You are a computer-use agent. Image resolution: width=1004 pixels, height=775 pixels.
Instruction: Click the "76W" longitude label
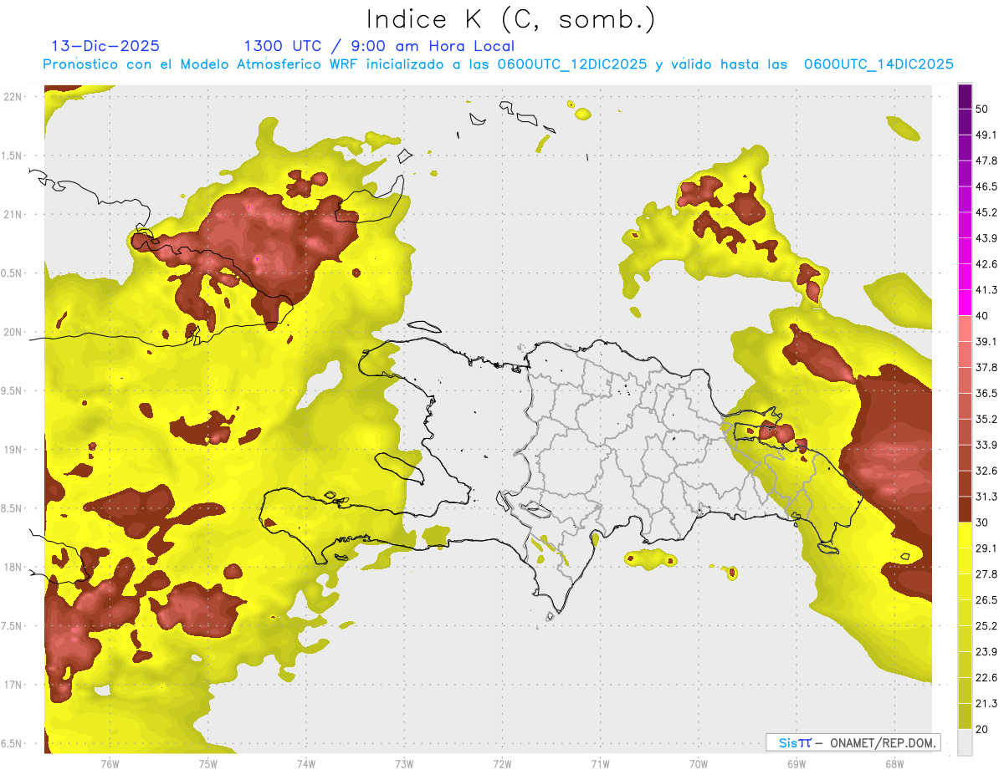[x=110, y=763]
